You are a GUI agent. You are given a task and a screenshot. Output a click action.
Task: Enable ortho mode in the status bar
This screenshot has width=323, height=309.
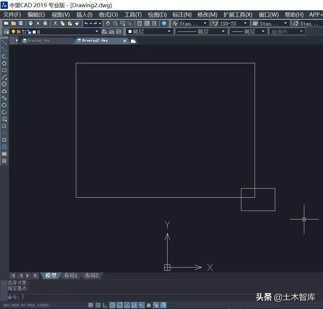tap(105, 305)
